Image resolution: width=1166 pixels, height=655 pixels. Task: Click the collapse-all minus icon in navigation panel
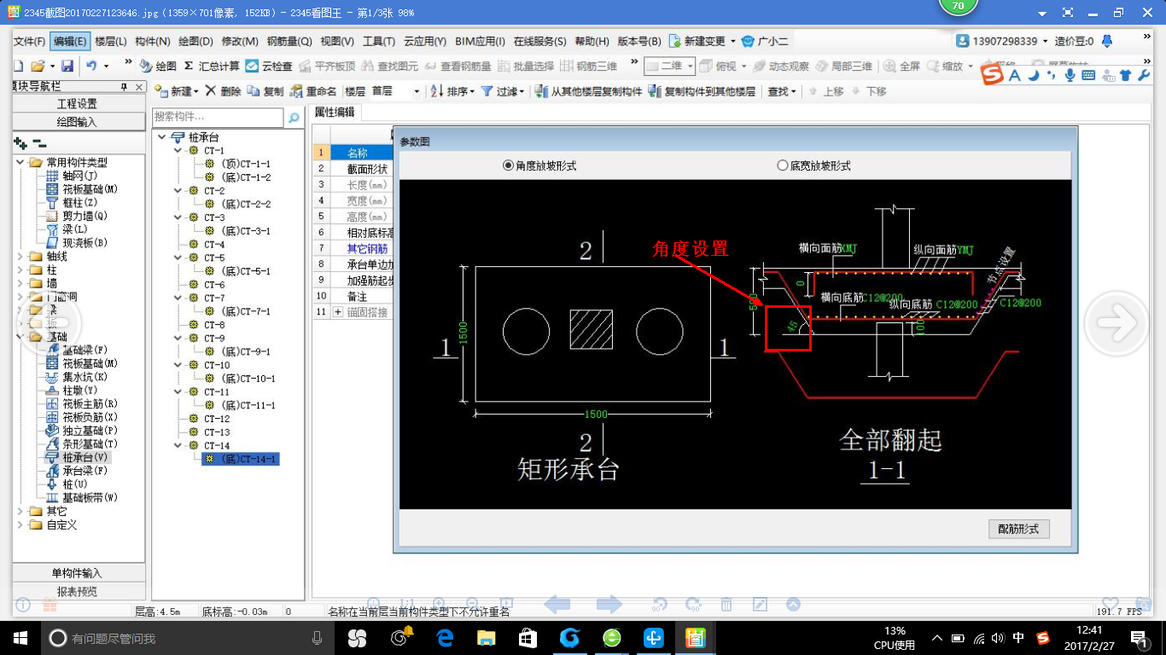39,143
